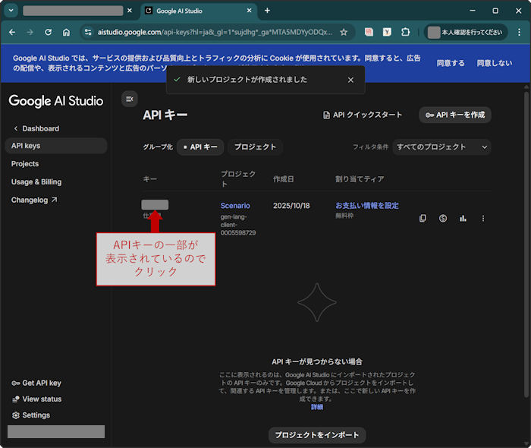Viewport: 531px width, 448px height.
Task: Open usage chart icon for the Scenario key
Action: tap(463, 219)
